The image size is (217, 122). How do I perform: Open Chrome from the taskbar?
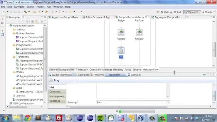27,118
